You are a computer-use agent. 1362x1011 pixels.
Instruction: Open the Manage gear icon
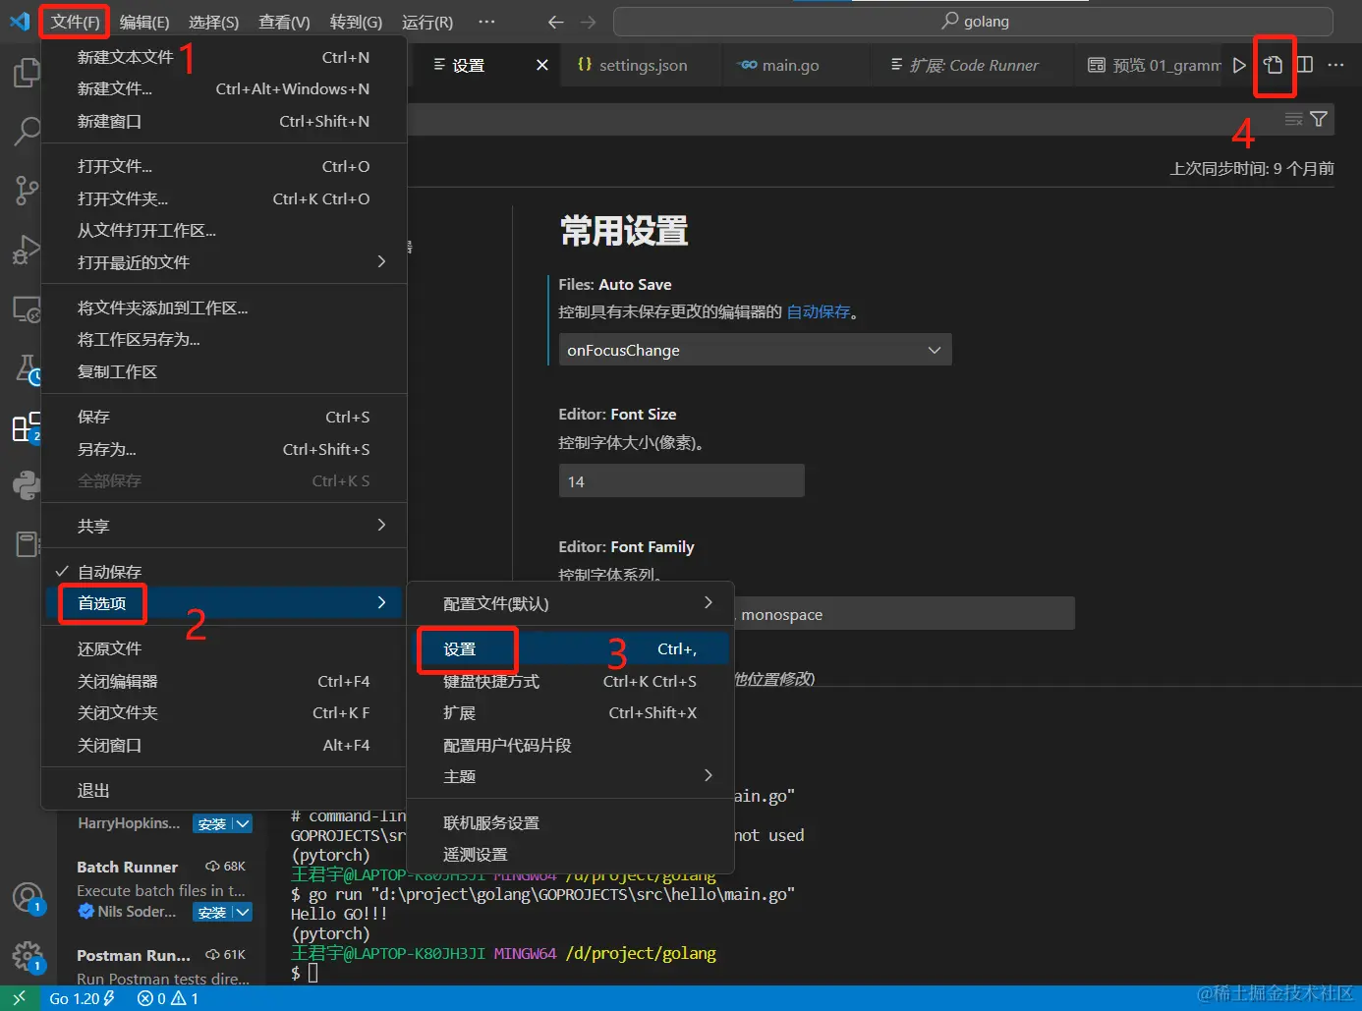[x=27, y=956]
